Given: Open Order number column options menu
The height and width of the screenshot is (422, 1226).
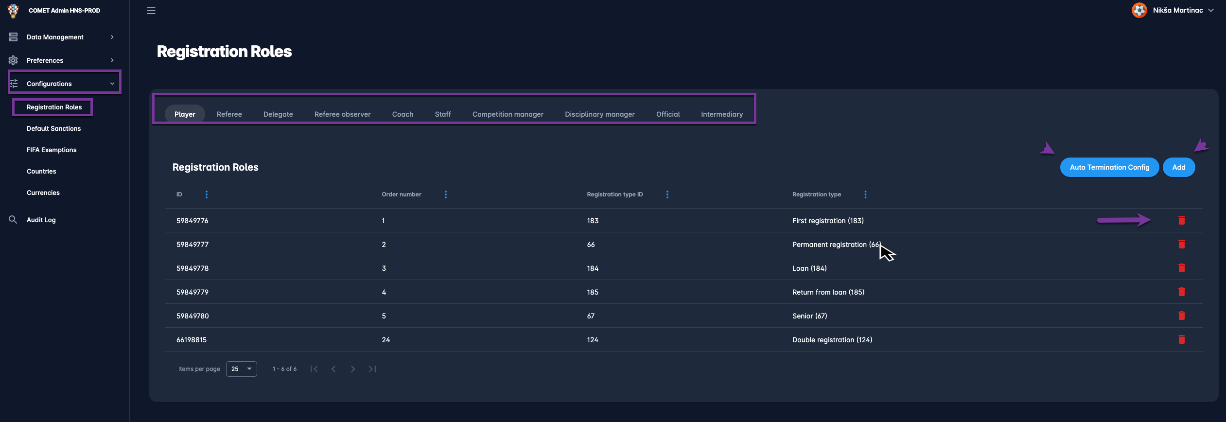Looking at the screenshot, I should tap(446, 194).
